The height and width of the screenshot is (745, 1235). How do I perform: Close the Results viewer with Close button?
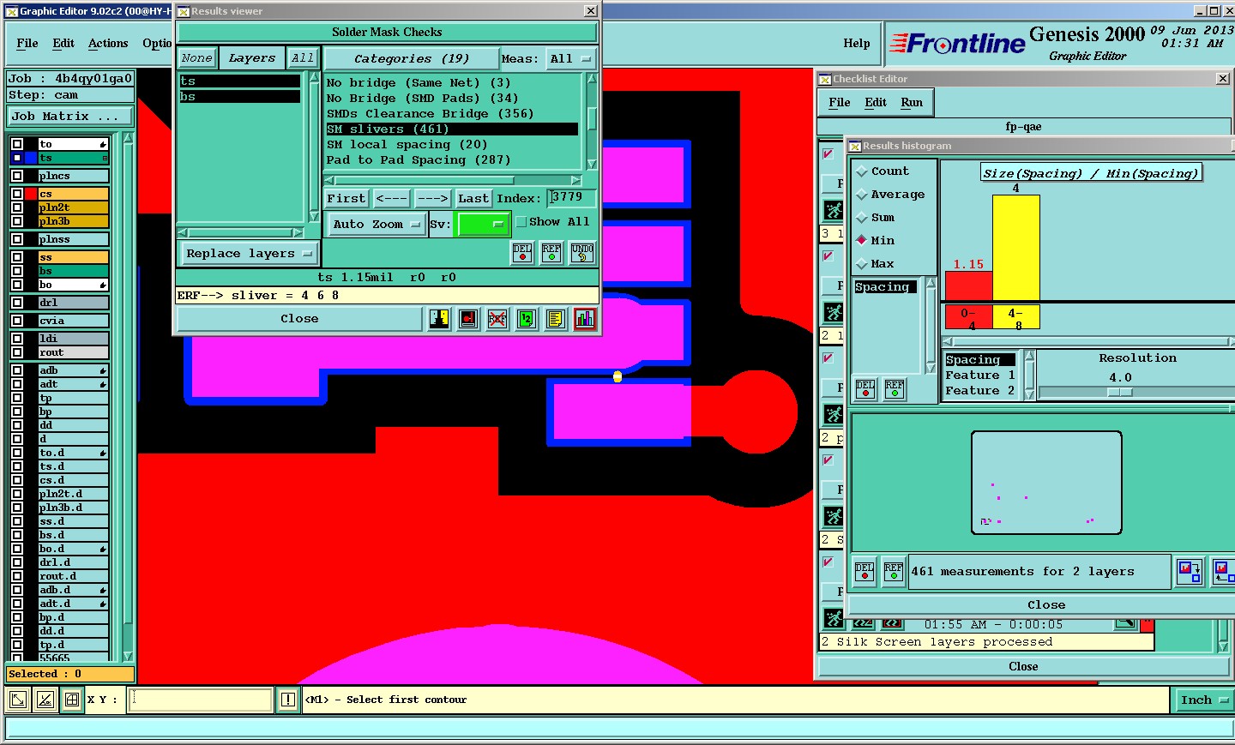tap(299, 319)
